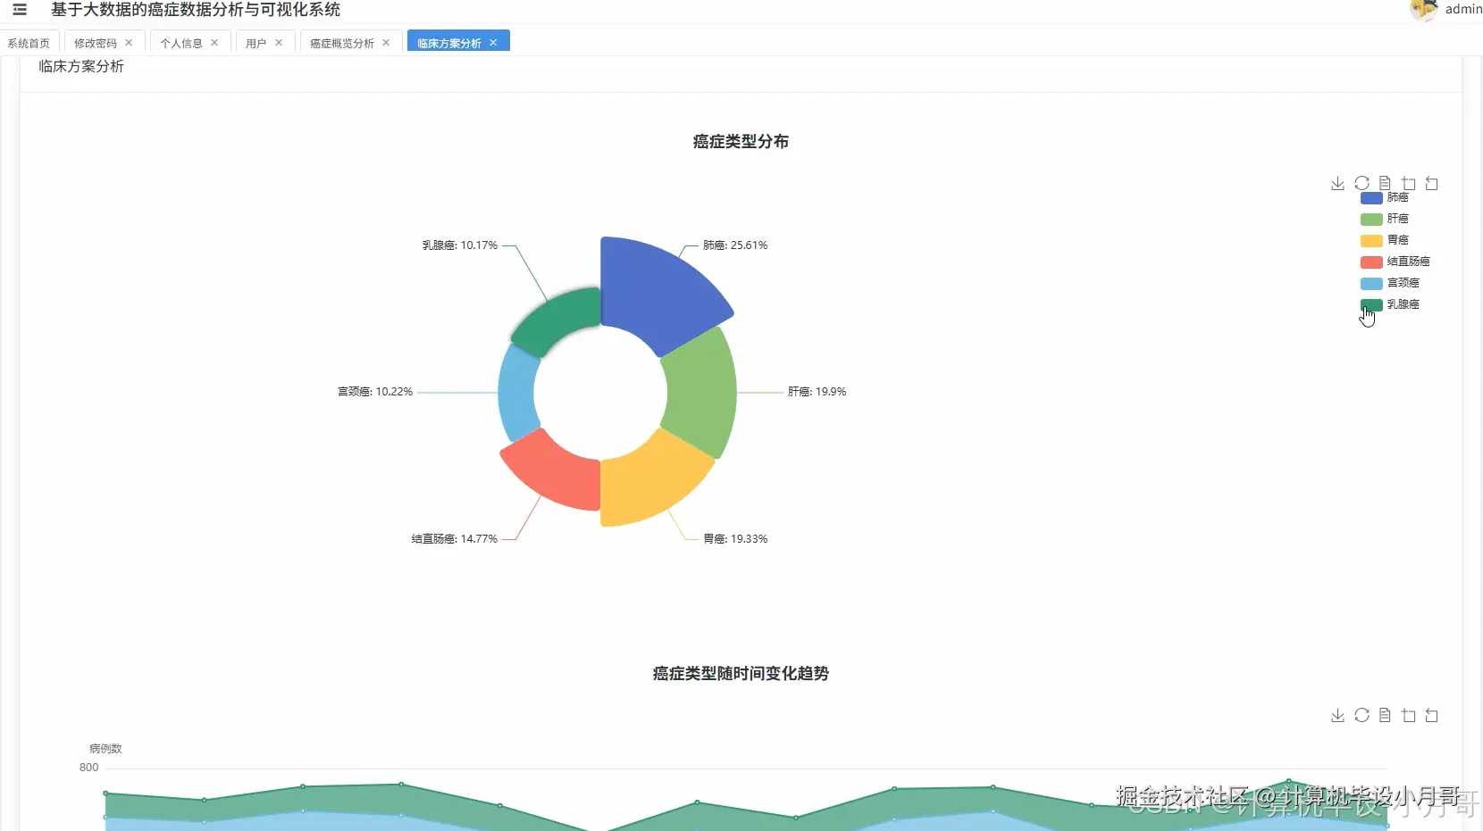Refresh the trend chart with its restore icon
This screenshot has height=831, width=1483.
[1362, 715]
